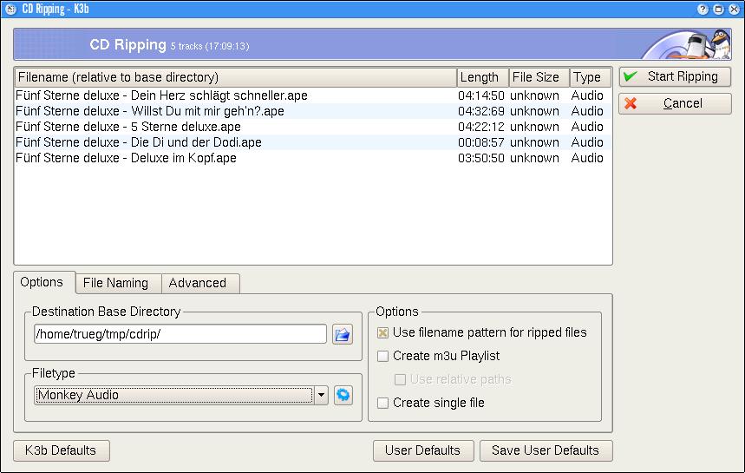Click length value 04:22:12
The width and height of the screenshot is (745, 473).
tap(480, 127)
